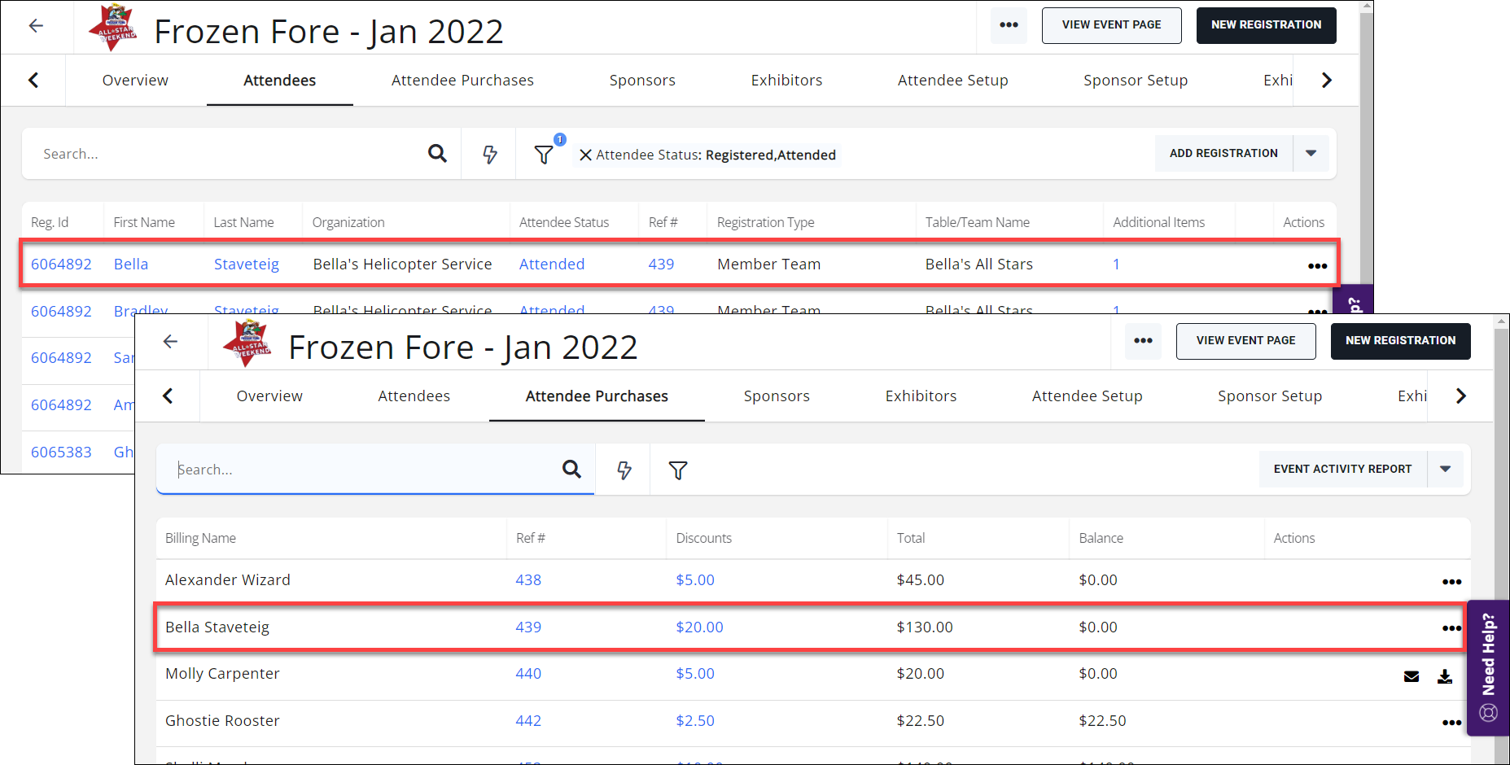Click the filter funnel icon in Attendees toolbar
The height and width of the screenshot is (765, 1510).
[544, 155]
